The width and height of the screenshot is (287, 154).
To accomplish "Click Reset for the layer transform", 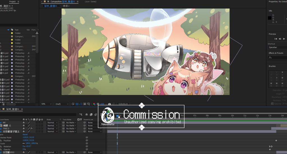I will [x=25, y=135].
